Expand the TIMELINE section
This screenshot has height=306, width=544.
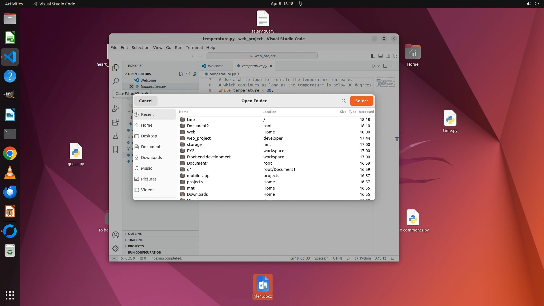[x=135, y=240]
